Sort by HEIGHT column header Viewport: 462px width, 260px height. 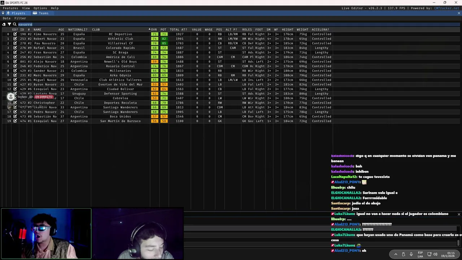click(x=288, y=30)
